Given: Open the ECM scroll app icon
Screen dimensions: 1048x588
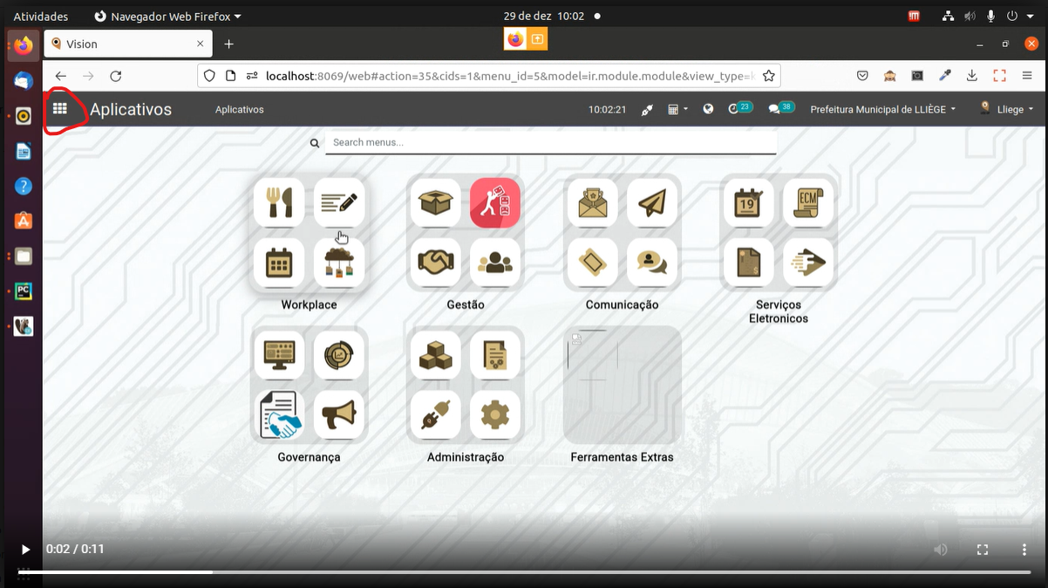Looking at the screenshot, I should click(808, 202).
